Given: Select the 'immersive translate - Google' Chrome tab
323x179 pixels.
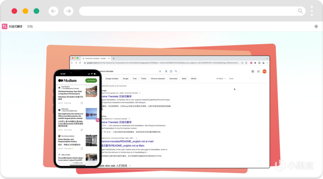Looking at the screenshot, I should [x=95, y=59].
